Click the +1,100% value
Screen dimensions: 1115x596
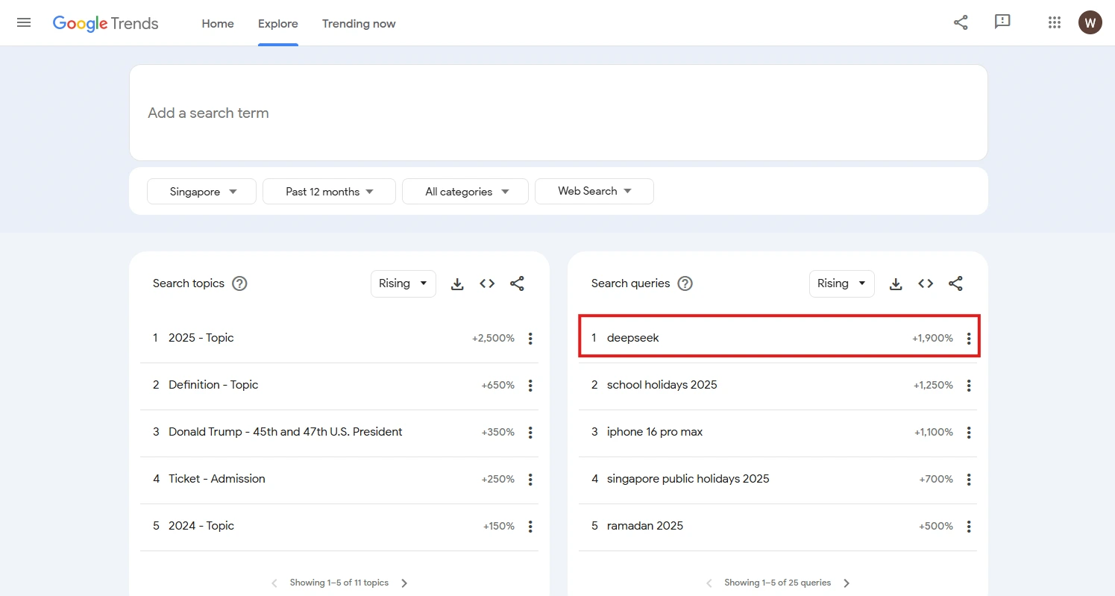pyautogui.click(x=934, y=433)
